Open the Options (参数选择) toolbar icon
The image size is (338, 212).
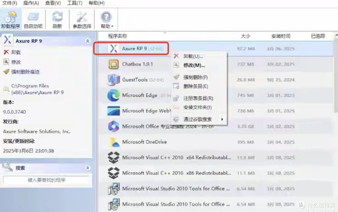pos(82,20)
